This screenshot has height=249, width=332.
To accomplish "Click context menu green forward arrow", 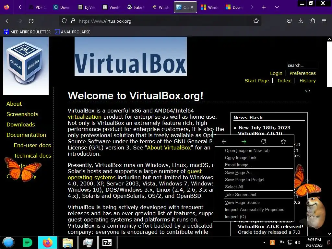I will 244,141.
